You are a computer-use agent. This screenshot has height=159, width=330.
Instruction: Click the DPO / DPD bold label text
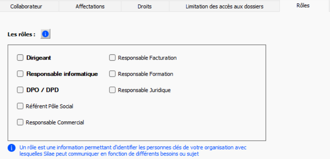42,90
